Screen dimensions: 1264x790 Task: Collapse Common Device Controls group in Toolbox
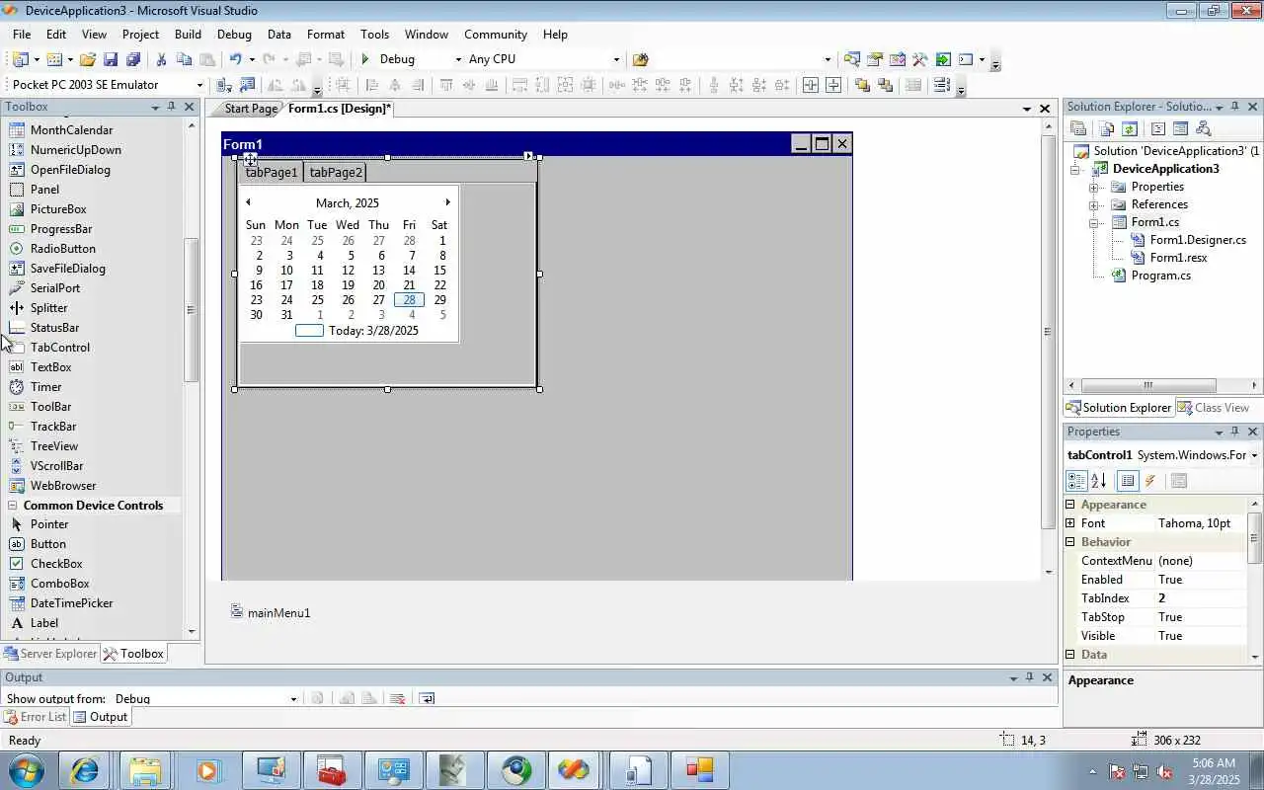coord(13,506)
